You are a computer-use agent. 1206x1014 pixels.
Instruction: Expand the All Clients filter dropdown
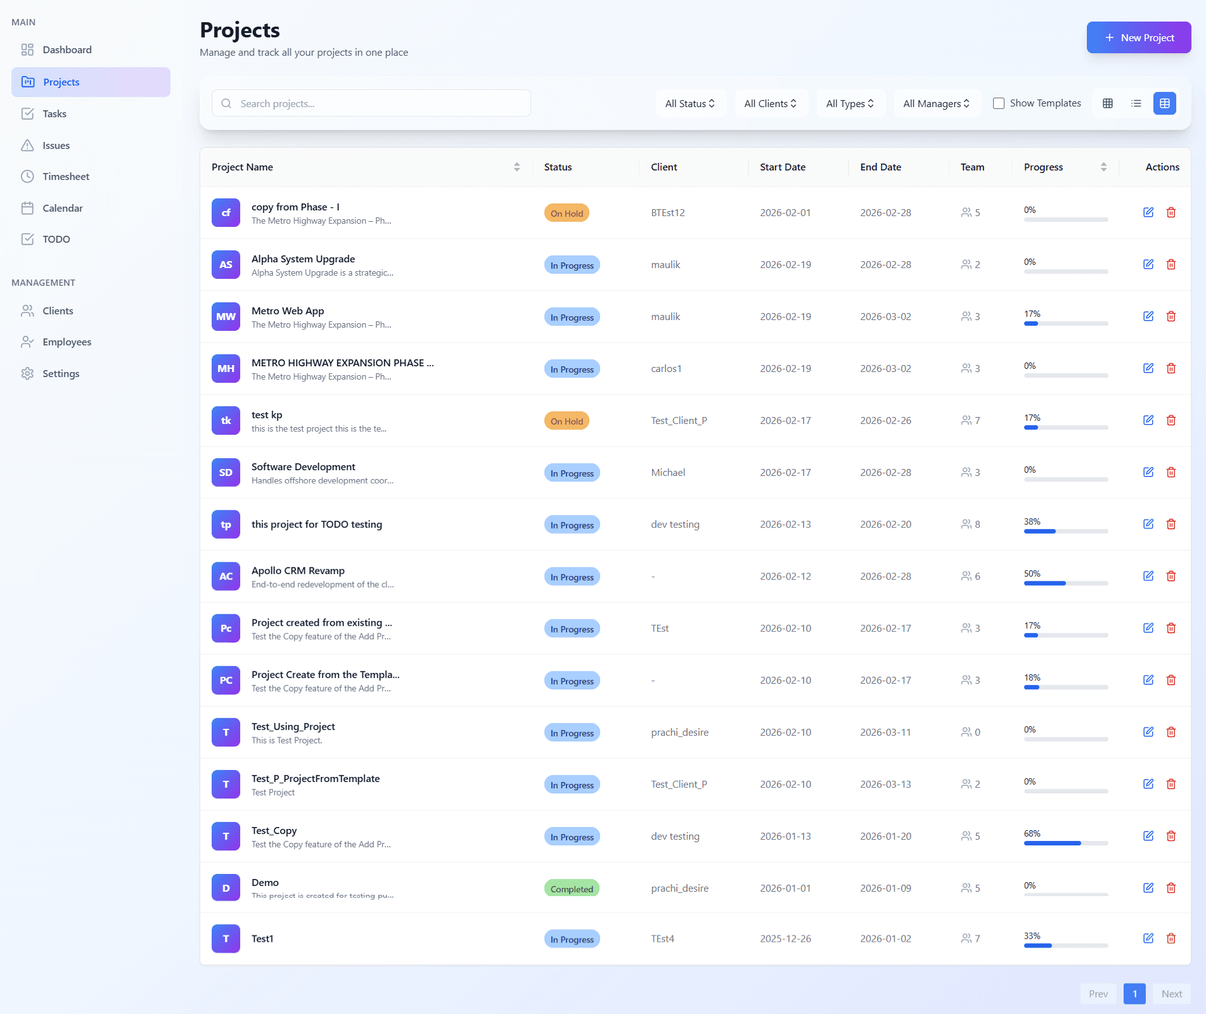pos(770,103)
